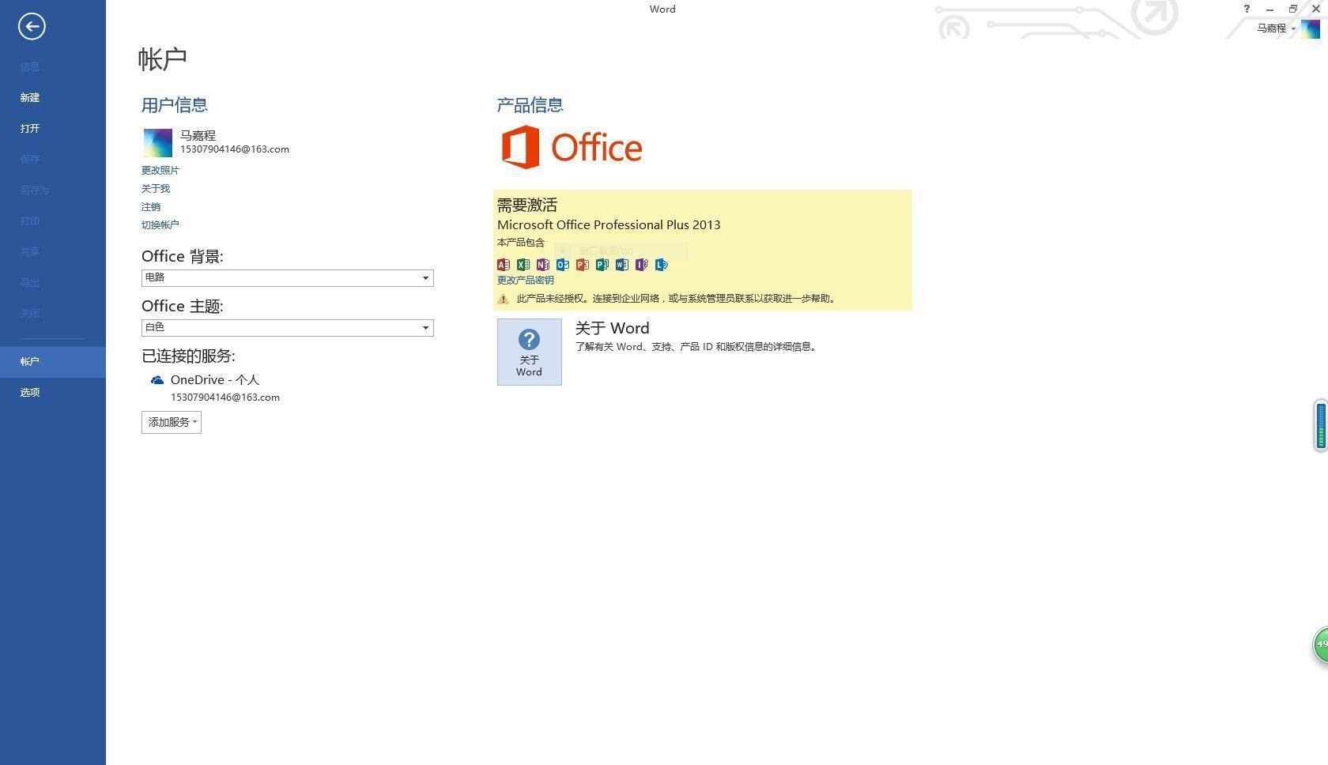Click the OneDrive cloud icon

pyautogui.click(x=157, y=380)
